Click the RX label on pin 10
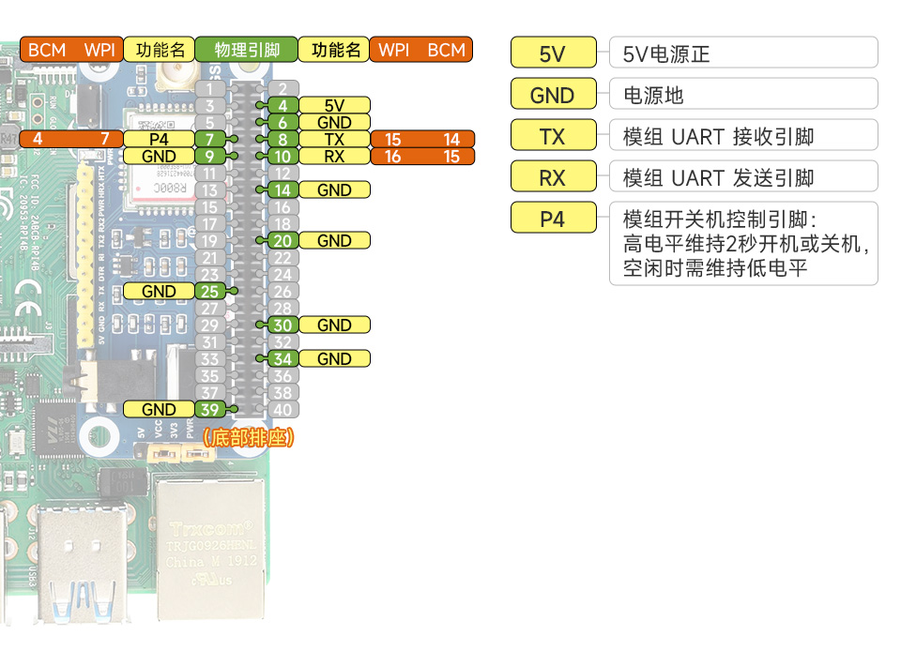The width and height of the screenshot is (901, 666). (x=335, y=156)
